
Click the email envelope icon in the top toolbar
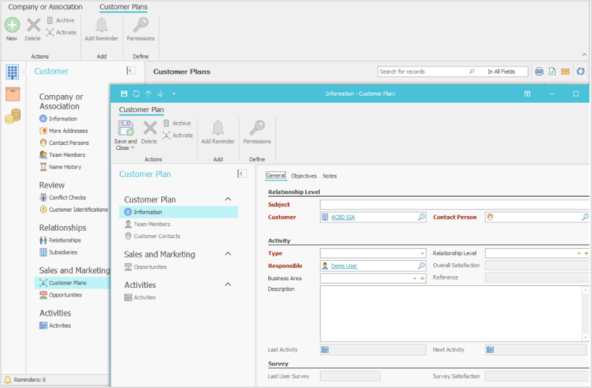pos(565,71)
